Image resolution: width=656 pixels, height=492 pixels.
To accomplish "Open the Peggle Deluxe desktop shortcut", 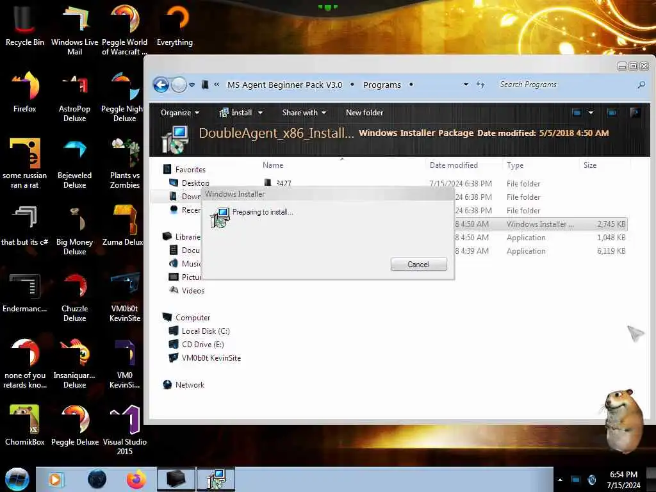I will tap(74, 425).
